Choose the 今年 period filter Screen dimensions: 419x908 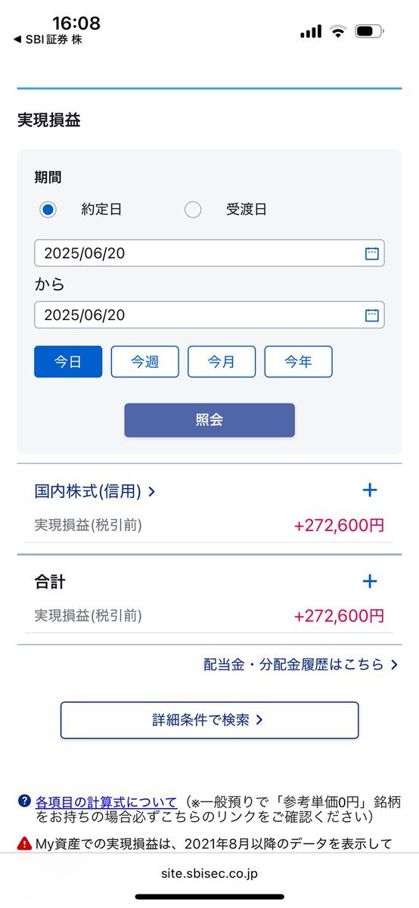click(x=299, y=362)
